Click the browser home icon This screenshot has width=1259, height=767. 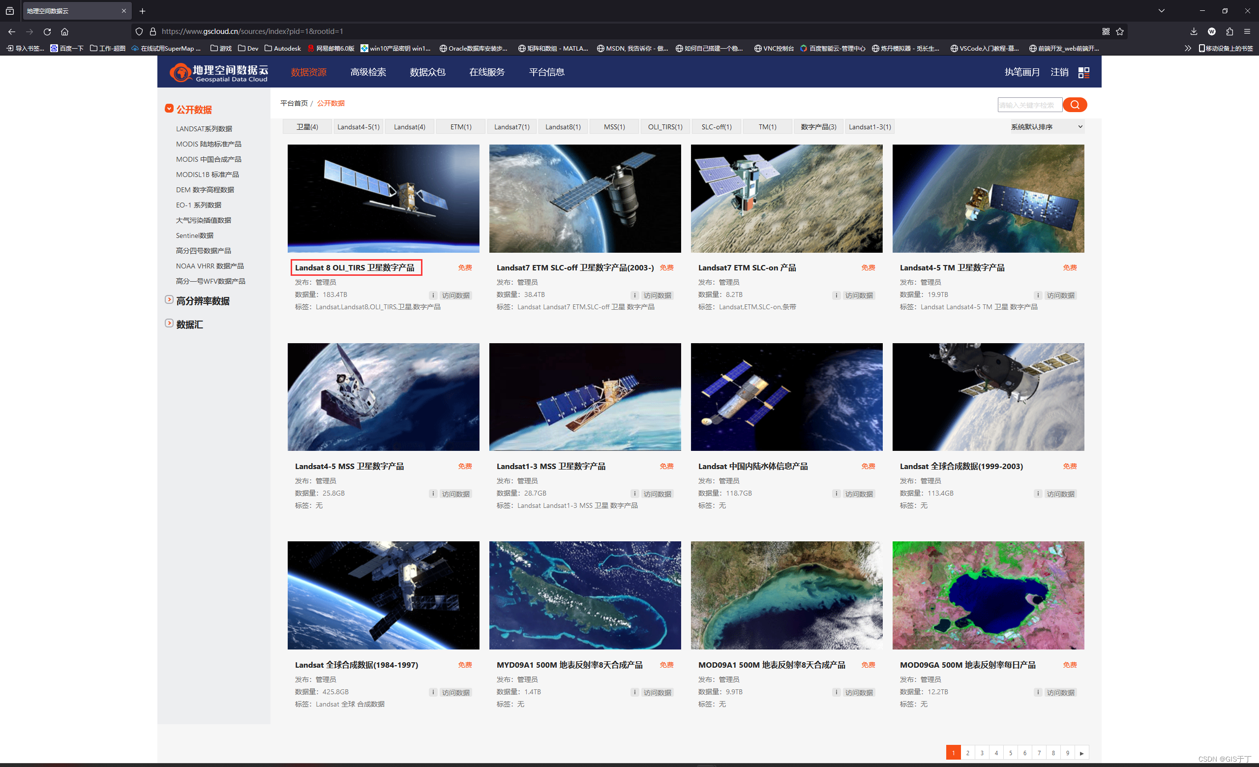[64, 31]
